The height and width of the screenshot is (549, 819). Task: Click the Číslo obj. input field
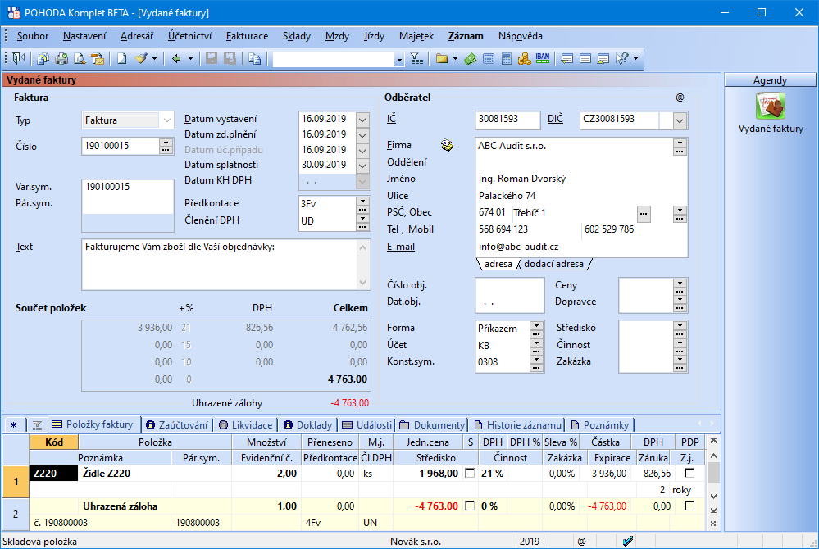tap(510, 286)
